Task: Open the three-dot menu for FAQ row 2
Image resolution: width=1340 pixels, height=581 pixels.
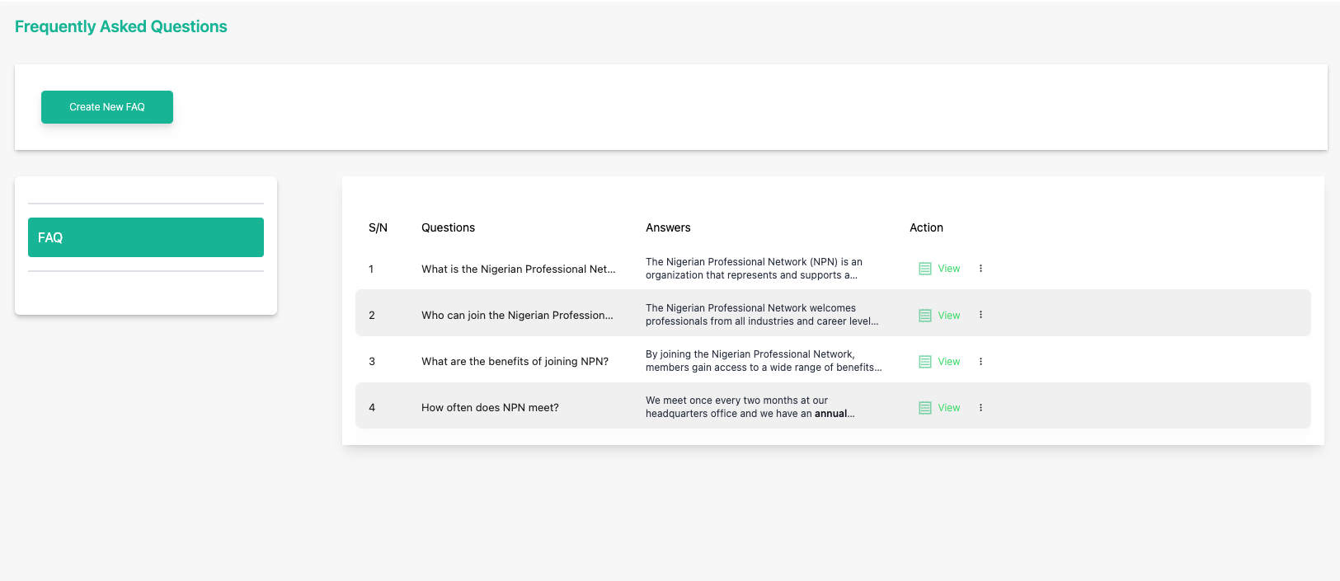Action: coord(980,315)
